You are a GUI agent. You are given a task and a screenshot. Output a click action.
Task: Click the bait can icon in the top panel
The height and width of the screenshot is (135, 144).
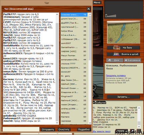pos(106,16)
